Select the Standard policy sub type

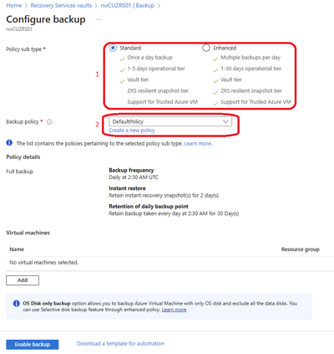tap(113, 48)
